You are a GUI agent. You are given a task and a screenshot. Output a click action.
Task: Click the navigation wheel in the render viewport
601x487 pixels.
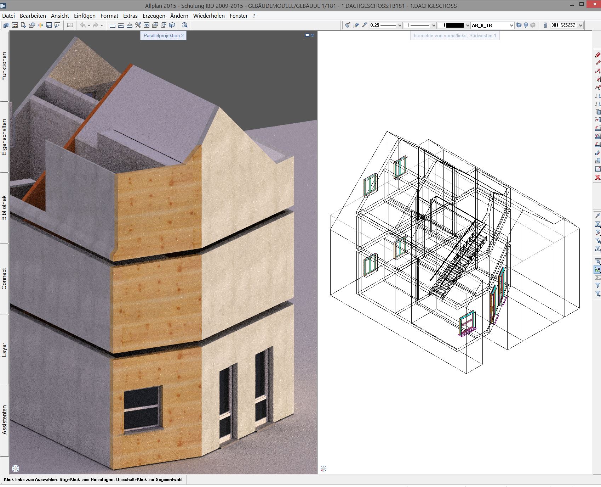[x=16, y=468]
